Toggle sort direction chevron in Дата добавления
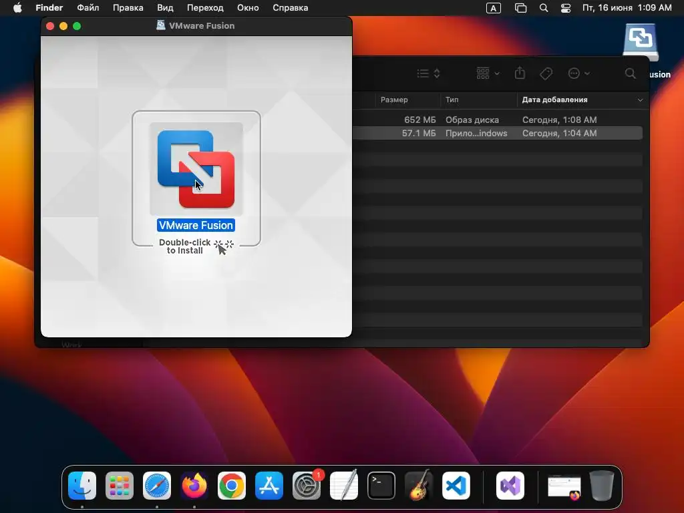The image size is (684, 513). 640,100
